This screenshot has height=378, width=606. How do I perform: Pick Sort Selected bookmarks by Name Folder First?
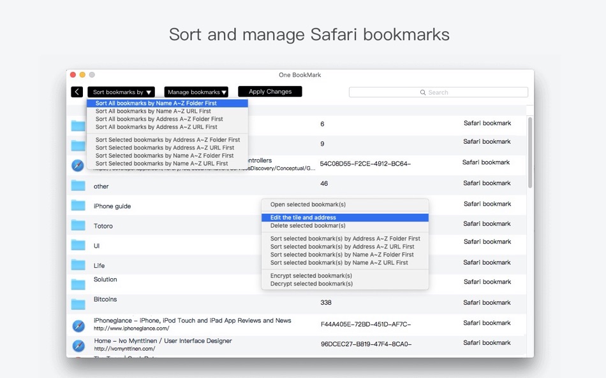[x=167, y=155]
